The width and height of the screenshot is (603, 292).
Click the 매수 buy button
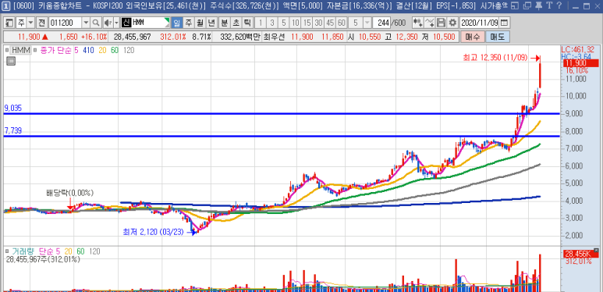click(x=472, y=37)
